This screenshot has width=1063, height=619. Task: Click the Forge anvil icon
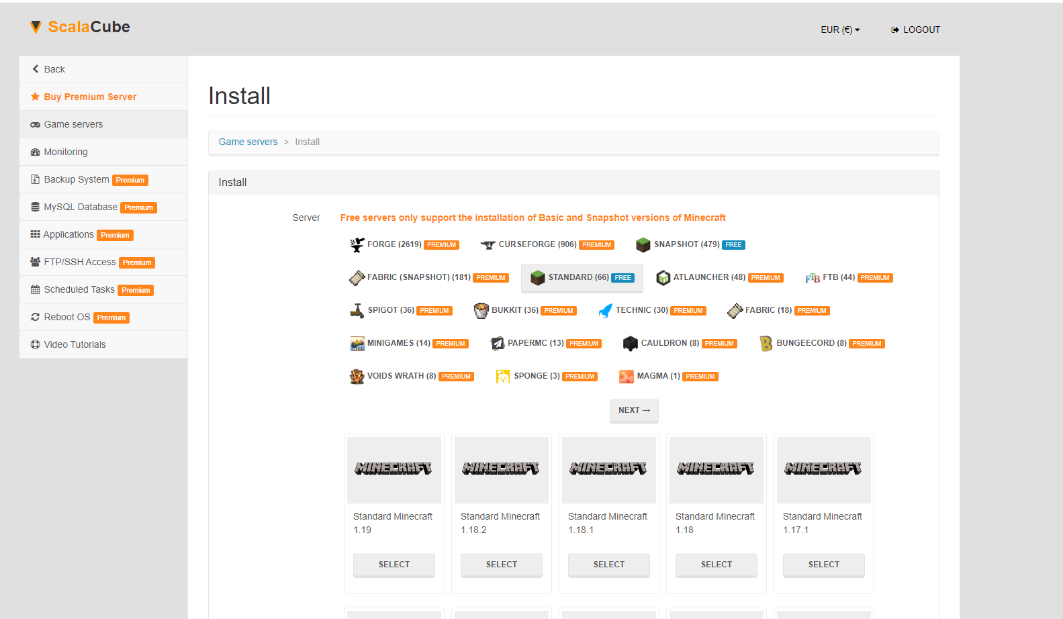[357, 245]
